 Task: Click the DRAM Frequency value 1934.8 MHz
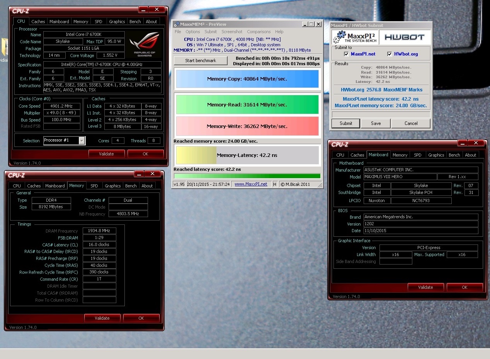(x=99, y=231)
